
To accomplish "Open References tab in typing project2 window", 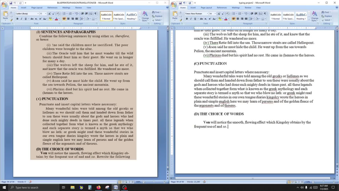I will click(222, 7).
